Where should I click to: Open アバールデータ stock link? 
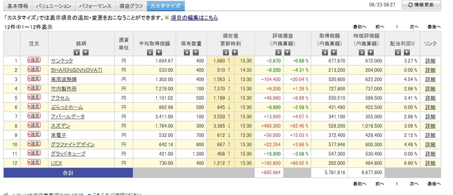(68, 117)
